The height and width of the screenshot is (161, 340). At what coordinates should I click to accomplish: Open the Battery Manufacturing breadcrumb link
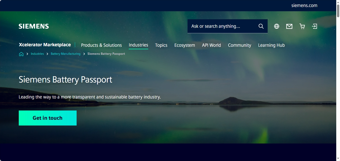[x=65, y=53]
